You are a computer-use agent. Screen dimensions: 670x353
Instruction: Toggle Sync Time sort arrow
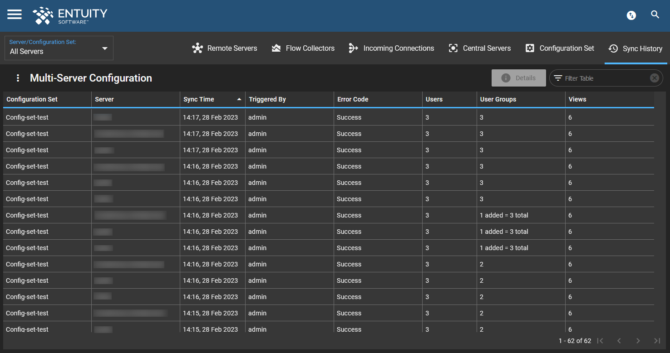coord(239,99)
